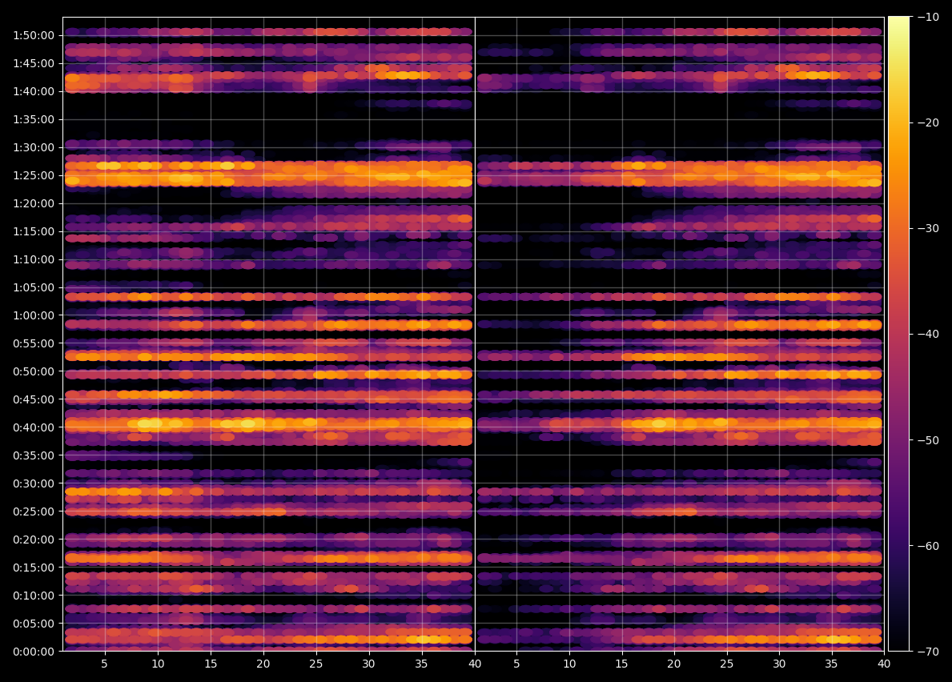
Task: Select the 1:20:00 time label
Action: (34, 203)
